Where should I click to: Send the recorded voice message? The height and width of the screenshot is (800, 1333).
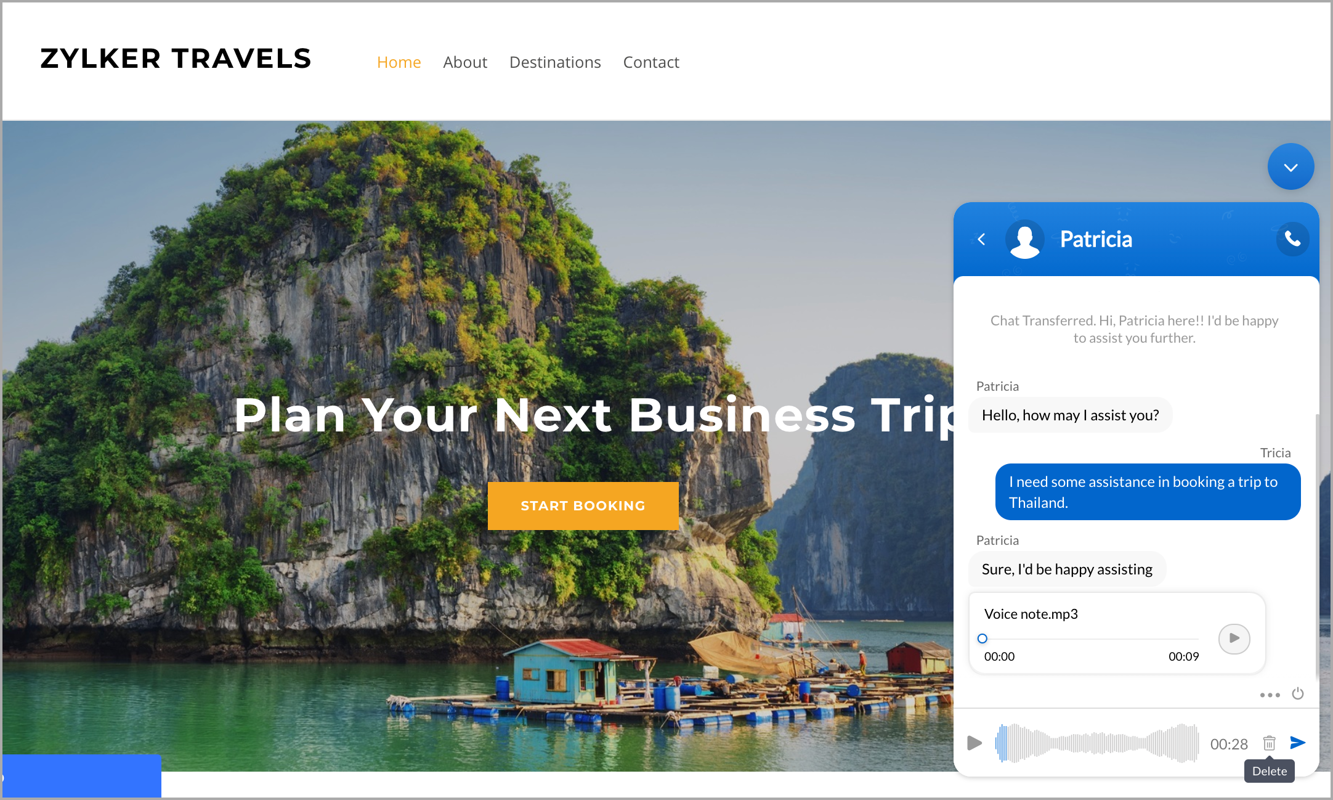[x=1298, y=743]
